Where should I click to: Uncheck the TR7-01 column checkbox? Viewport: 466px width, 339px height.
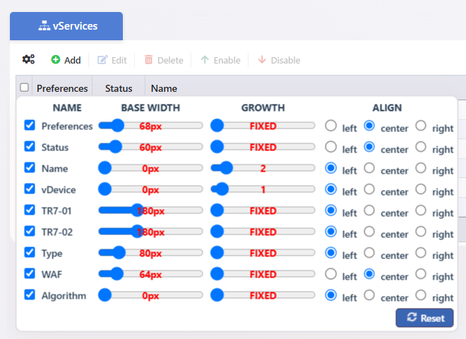pos(30,210)
